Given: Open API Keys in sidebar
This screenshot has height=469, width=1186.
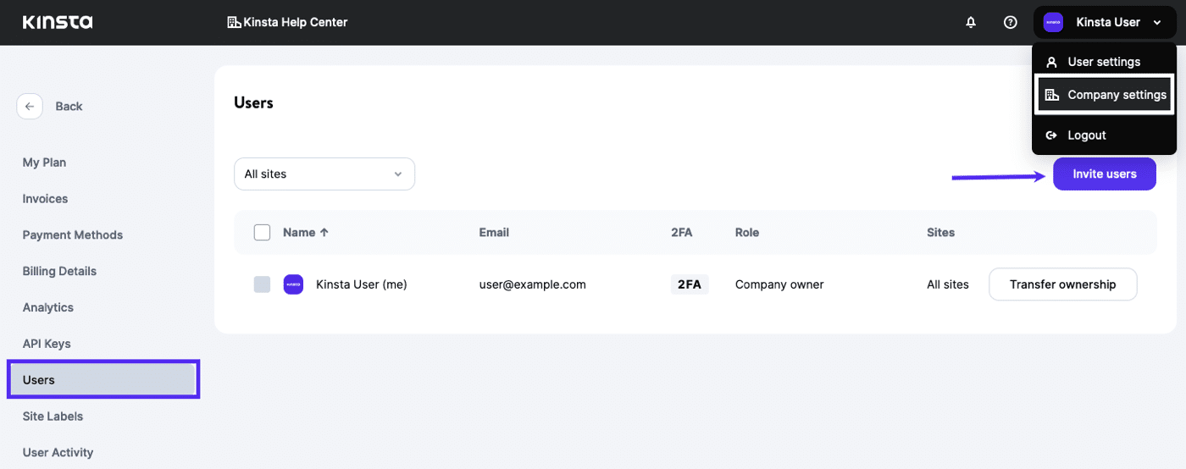Looking at the screenshot, I should [47, 344].
